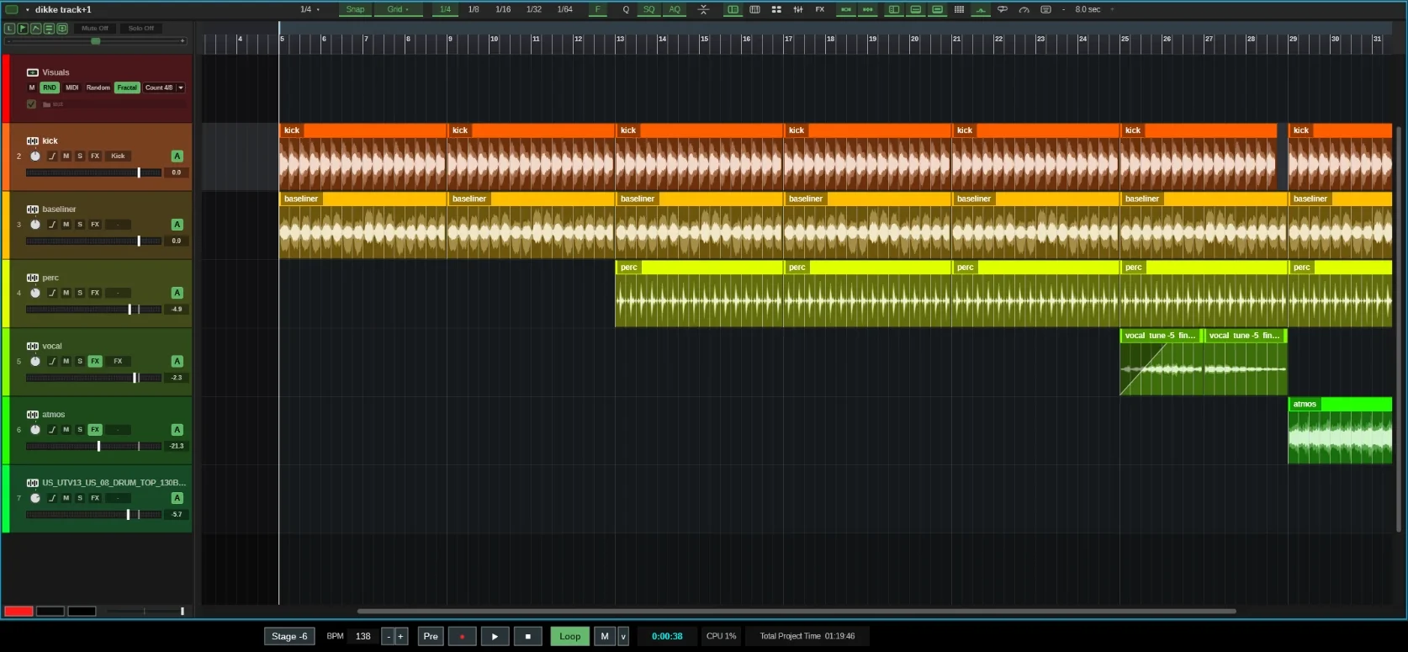Screen dimensions: 1408x652
Task: Open the Kick effect preset selector on kick track
Action: coord(118,156)
